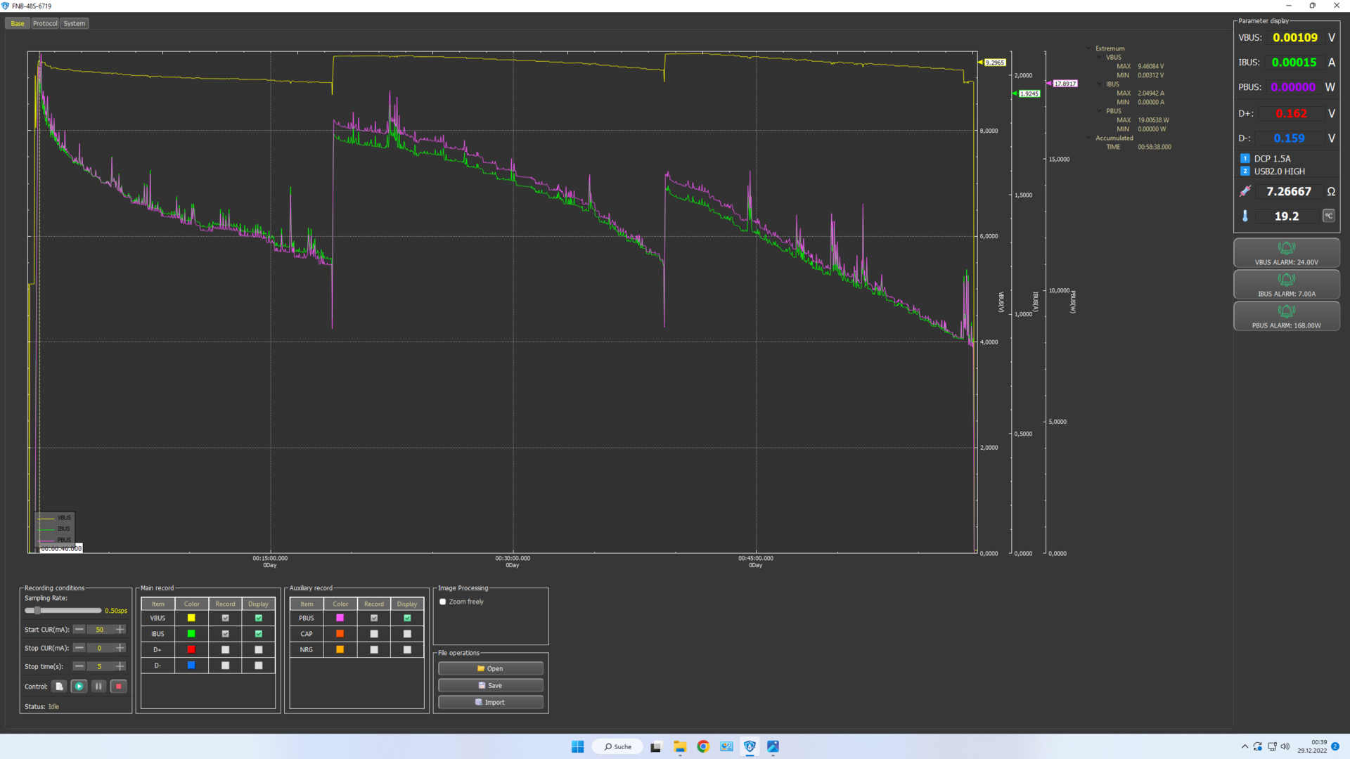Open Google Chrome from the taskbar
The image size is (1350, 759).
coord(703,746)
